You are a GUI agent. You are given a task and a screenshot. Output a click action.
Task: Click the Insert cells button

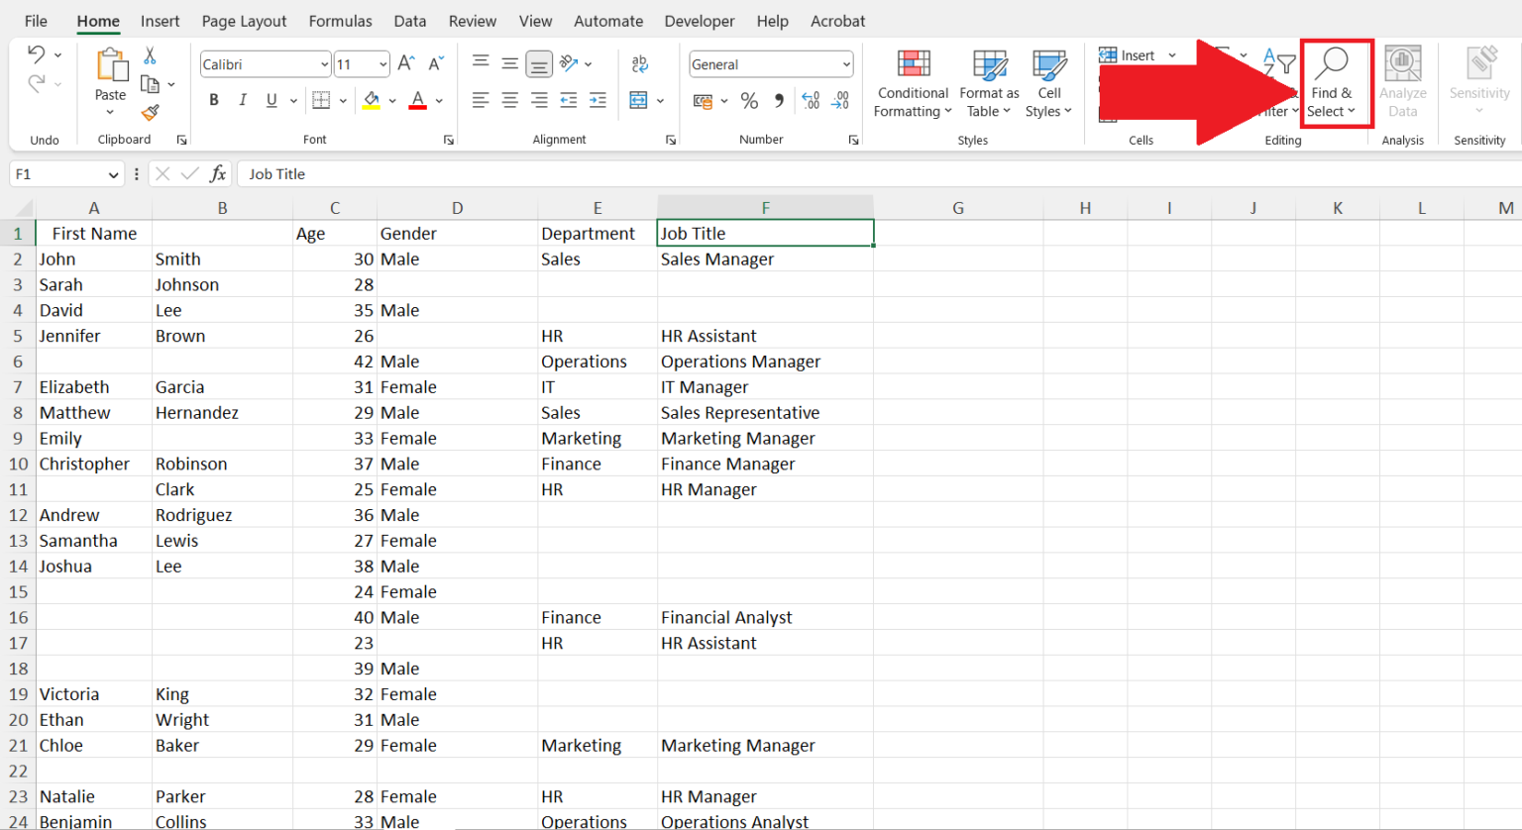point(1127,55)
